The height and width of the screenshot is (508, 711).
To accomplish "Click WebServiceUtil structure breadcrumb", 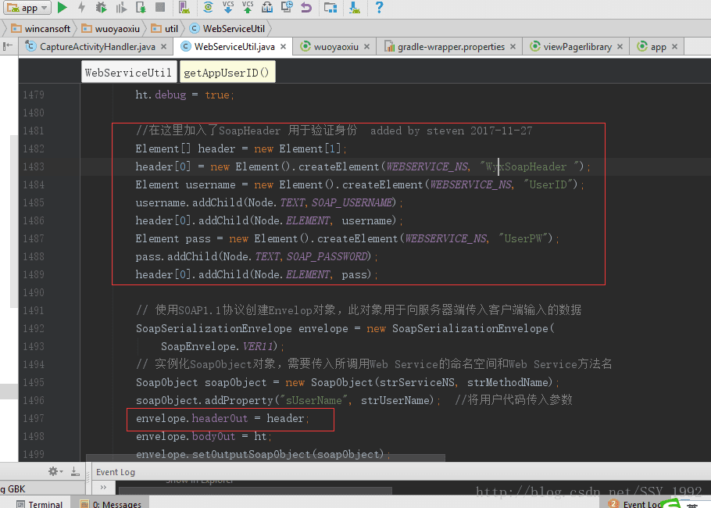I will [129, 72].
